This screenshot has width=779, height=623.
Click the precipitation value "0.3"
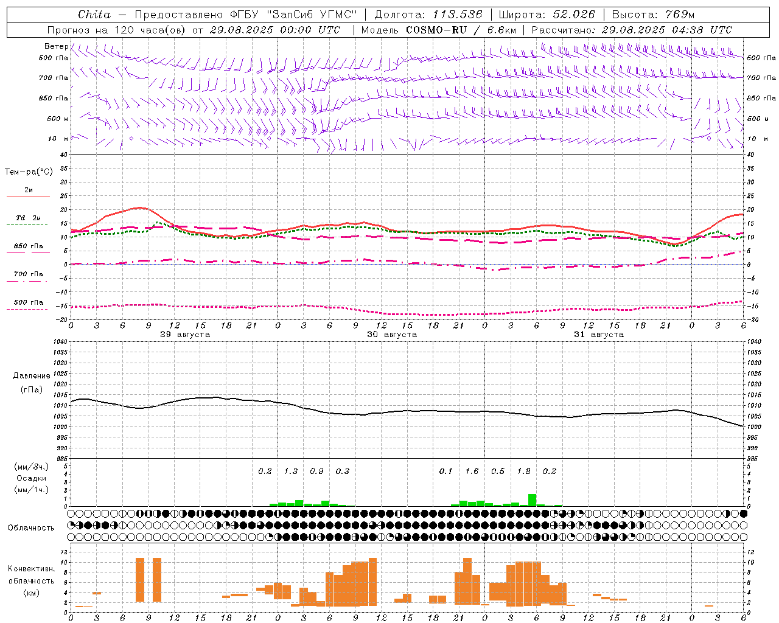[x=343, y=471]
